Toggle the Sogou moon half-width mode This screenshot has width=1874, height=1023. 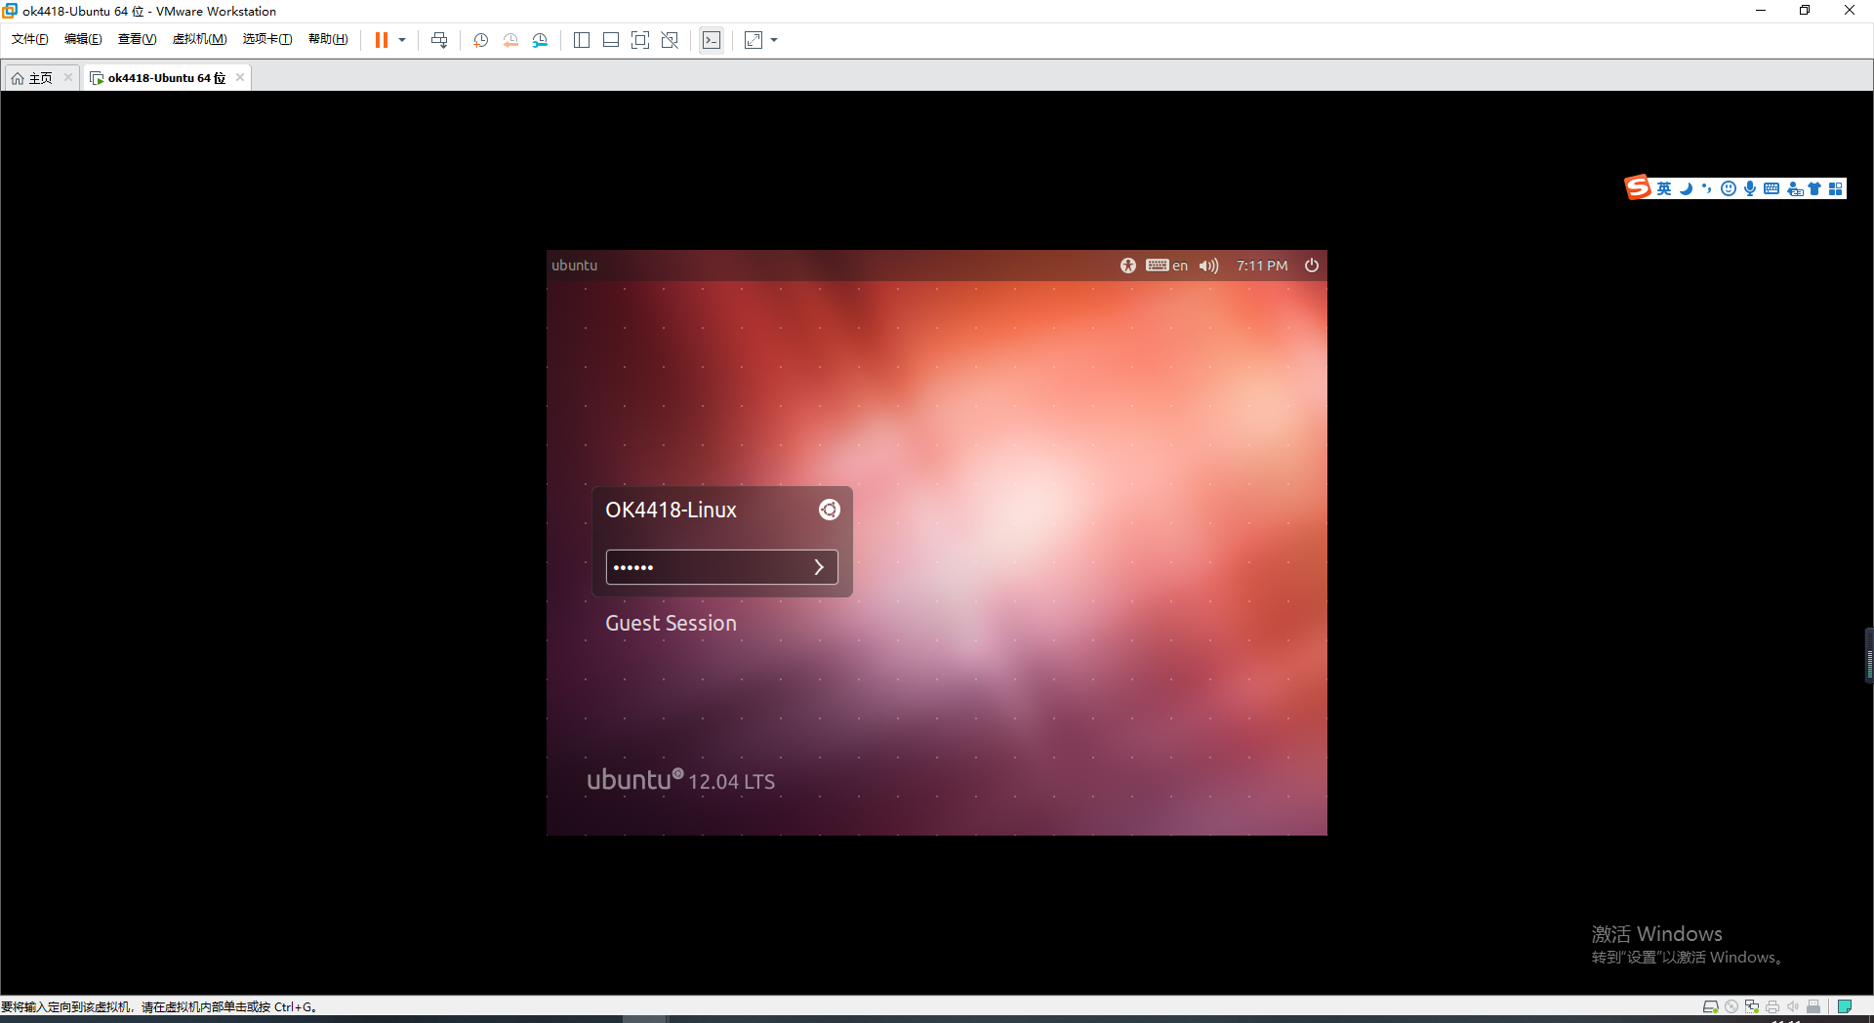tap(1686, 188)
